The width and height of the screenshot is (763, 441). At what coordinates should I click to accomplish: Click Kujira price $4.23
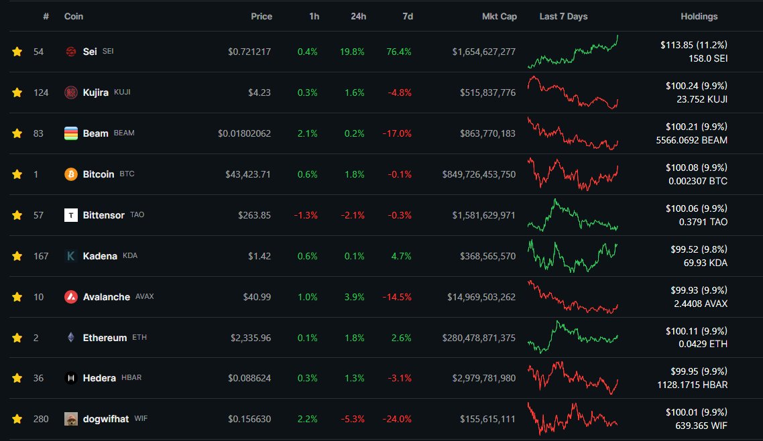(259, 92)
